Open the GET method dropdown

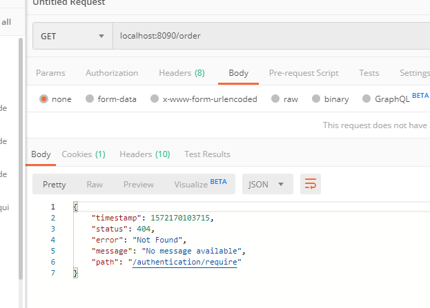72,36
